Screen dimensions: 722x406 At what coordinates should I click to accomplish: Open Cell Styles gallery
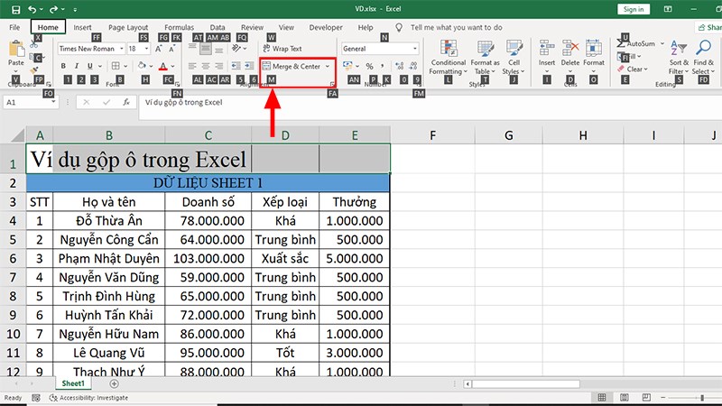click(514, 57)
